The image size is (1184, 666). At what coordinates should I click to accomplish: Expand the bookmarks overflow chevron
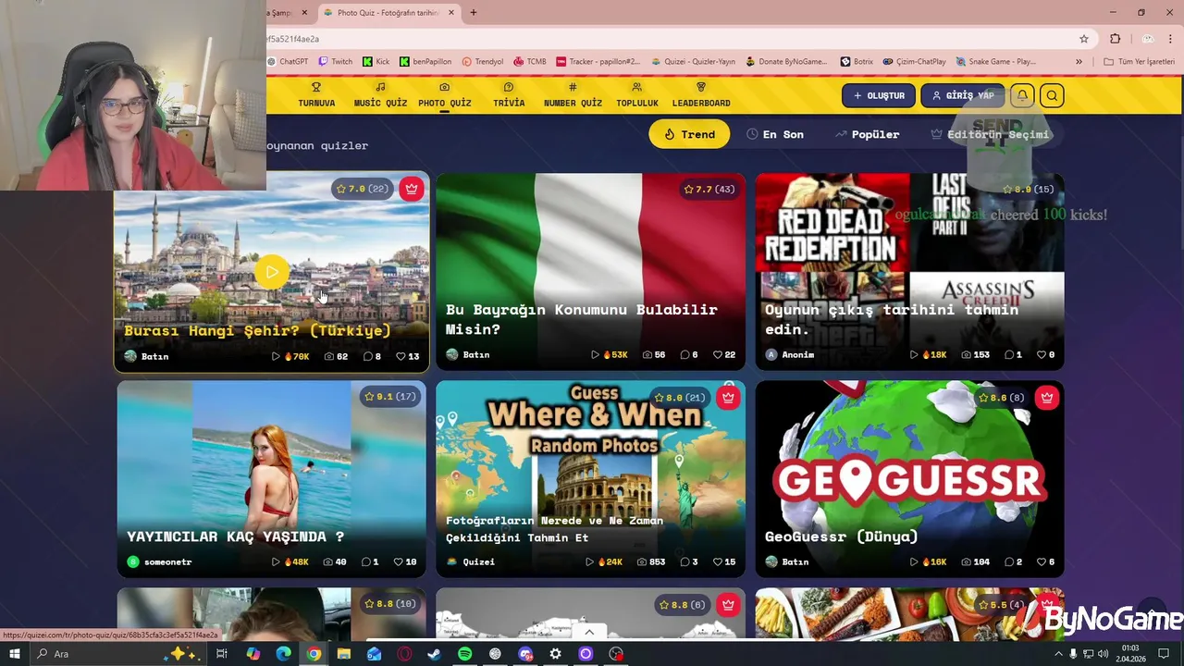click(1079, 62)
